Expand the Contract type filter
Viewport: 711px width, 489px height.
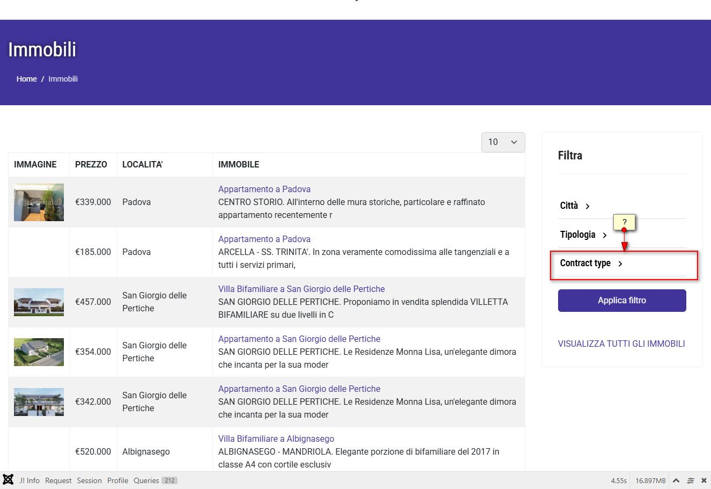(585, 263)
